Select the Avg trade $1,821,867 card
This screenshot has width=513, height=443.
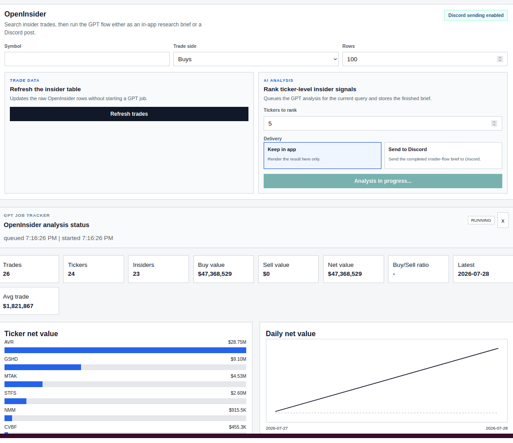[x=29, y=301]
